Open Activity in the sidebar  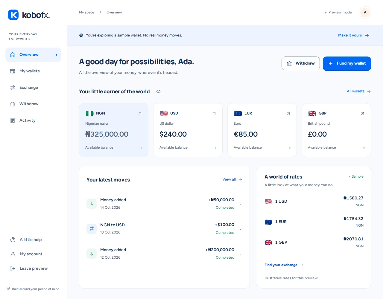tap(33, 120)
